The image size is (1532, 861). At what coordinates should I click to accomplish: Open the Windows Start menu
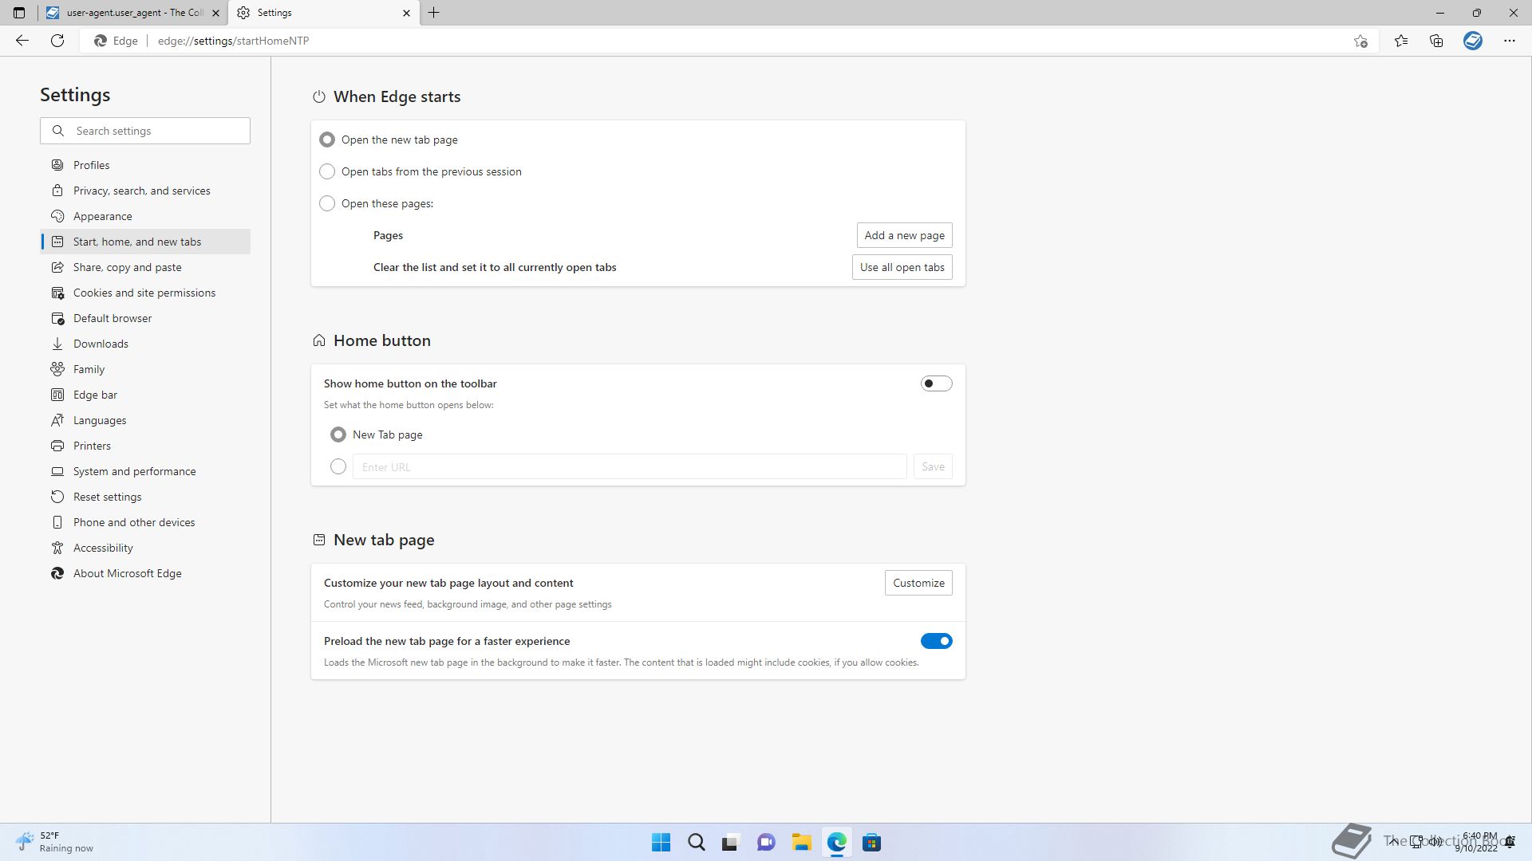tap(661, 843)
